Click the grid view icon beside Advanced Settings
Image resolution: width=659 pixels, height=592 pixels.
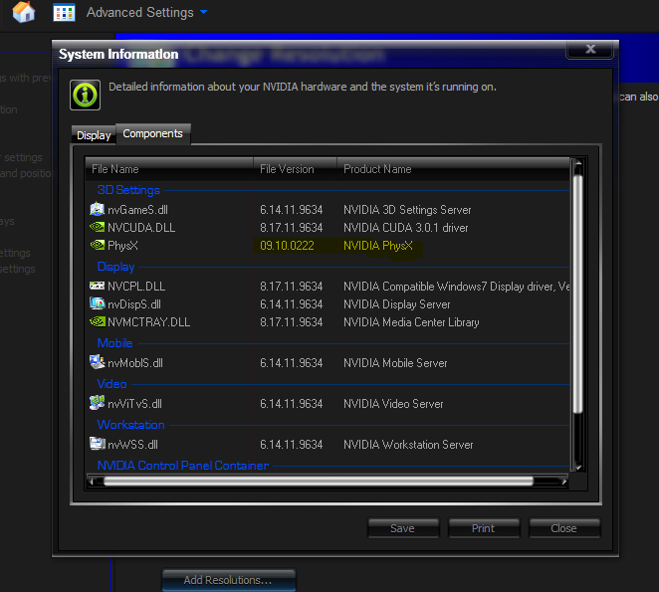coord(64,13)
